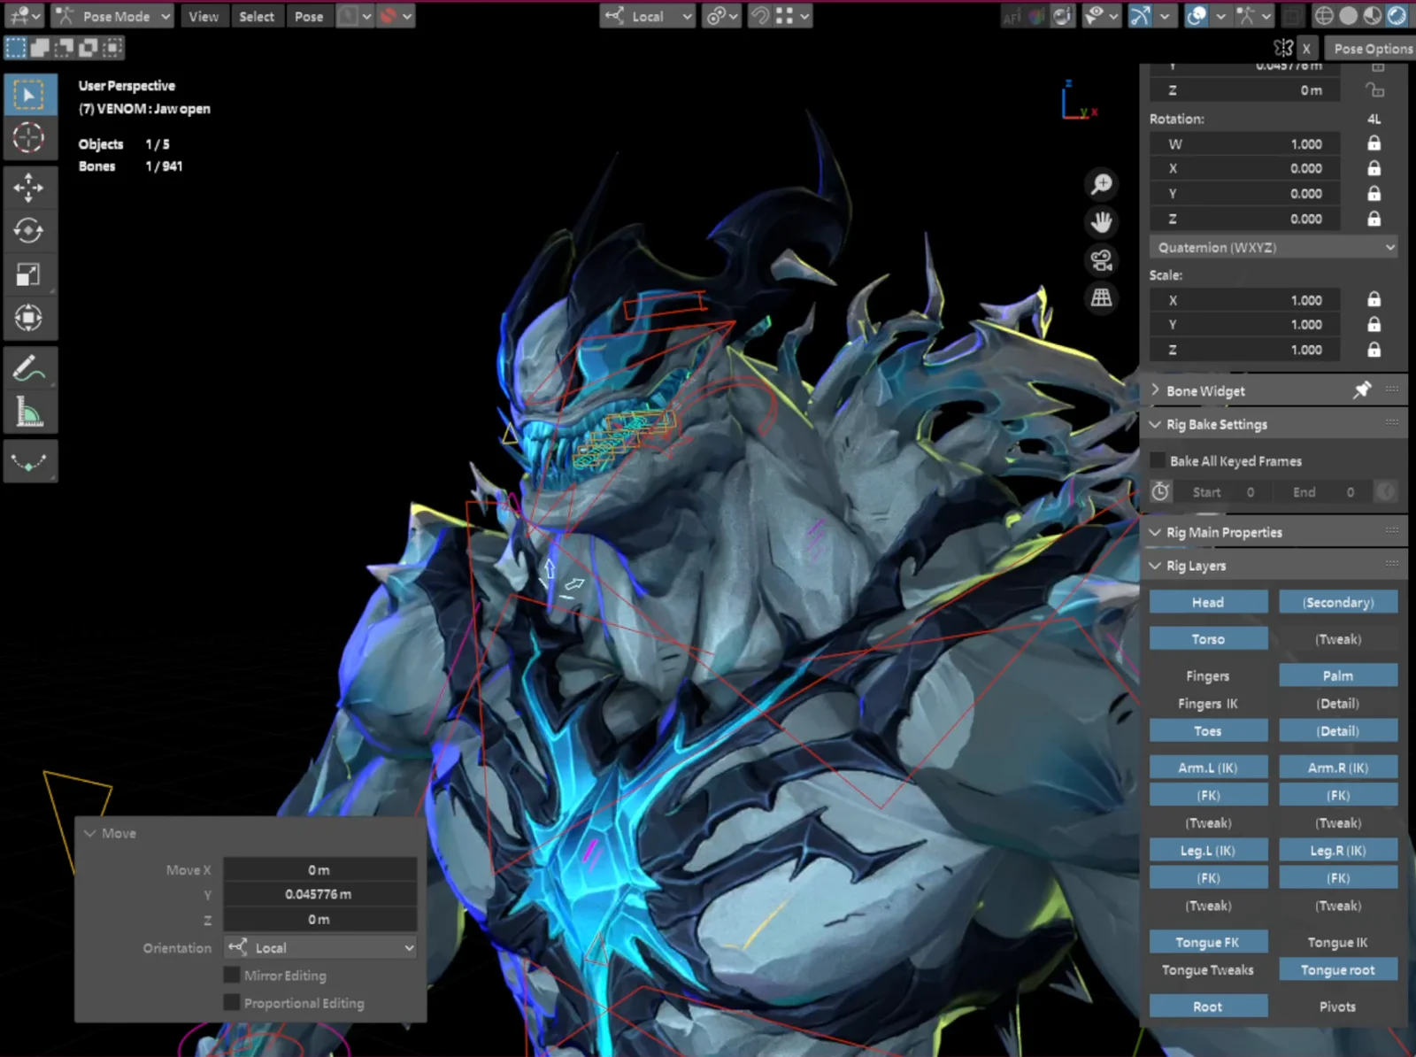Viewport: 1416px width, 1057px height.
Task: Pin the Bone Widget panel
Action: [1363, 390]
